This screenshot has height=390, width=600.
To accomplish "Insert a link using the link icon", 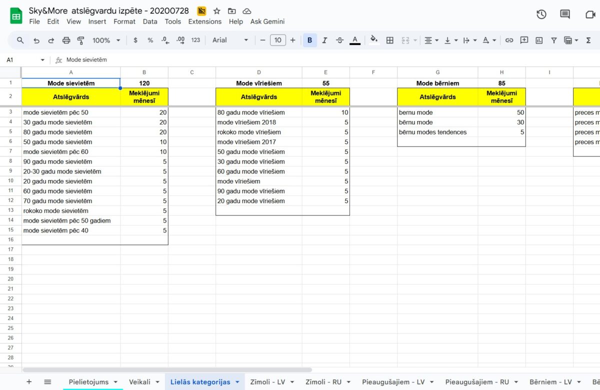I will click(x=509, y=40).
